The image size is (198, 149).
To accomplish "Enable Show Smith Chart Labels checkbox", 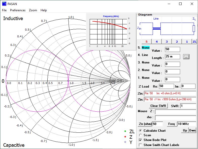I will coord(140,145).
